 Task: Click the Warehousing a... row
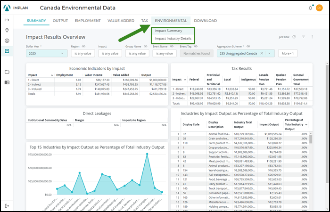click(x=239, y=171)
